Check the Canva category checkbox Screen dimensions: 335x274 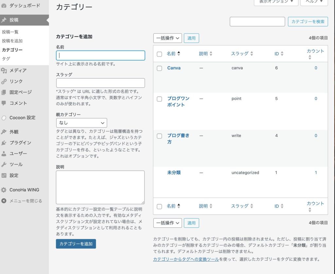pos(159,68)
